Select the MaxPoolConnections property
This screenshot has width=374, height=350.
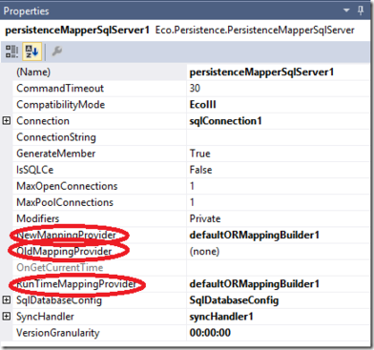pyautogui.click(x=65, y=202)
